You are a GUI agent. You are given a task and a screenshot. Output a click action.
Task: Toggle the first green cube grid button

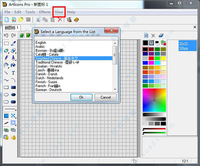click(22, 35)
